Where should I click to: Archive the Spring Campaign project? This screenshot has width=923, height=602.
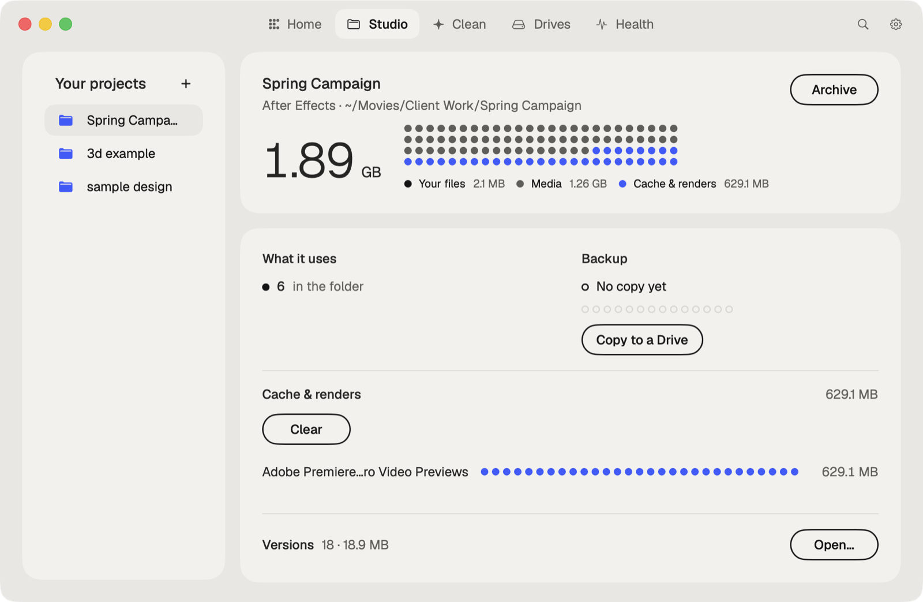tap(834, 89)
